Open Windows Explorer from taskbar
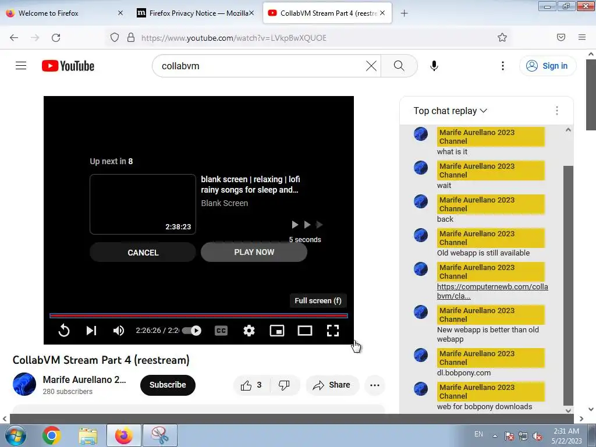Screen dimensions: 596x447 88,435
